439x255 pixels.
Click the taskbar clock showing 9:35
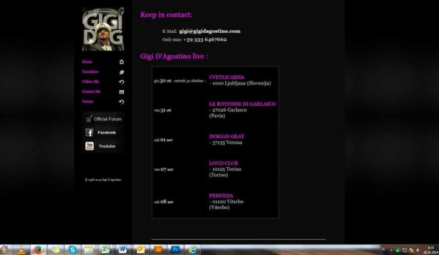(x=430, y=250)
